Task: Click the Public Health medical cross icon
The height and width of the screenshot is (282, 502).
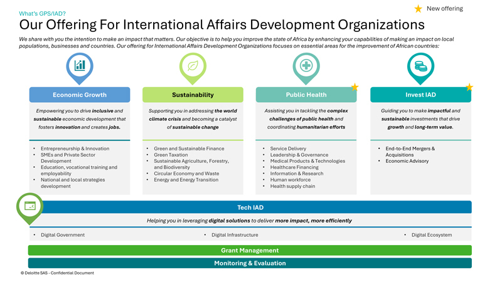Action: click(x=306, y=66)
